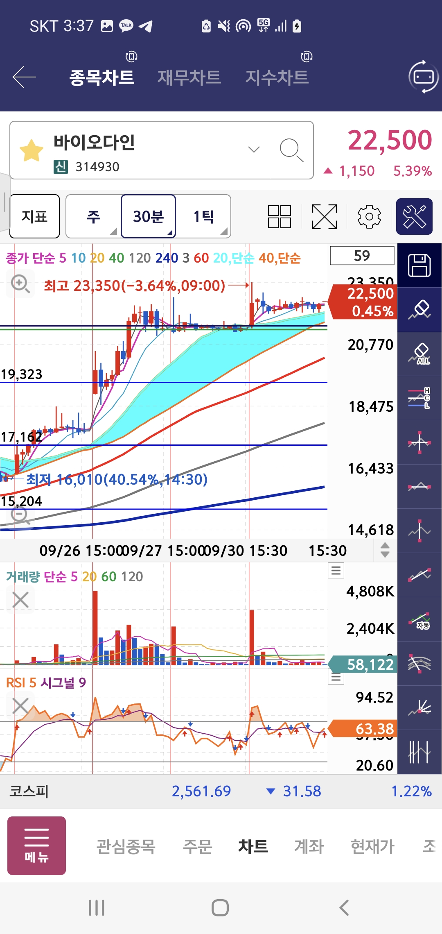
Task: Select the fan arc drawing tool
Action: [x=419, y=664]
